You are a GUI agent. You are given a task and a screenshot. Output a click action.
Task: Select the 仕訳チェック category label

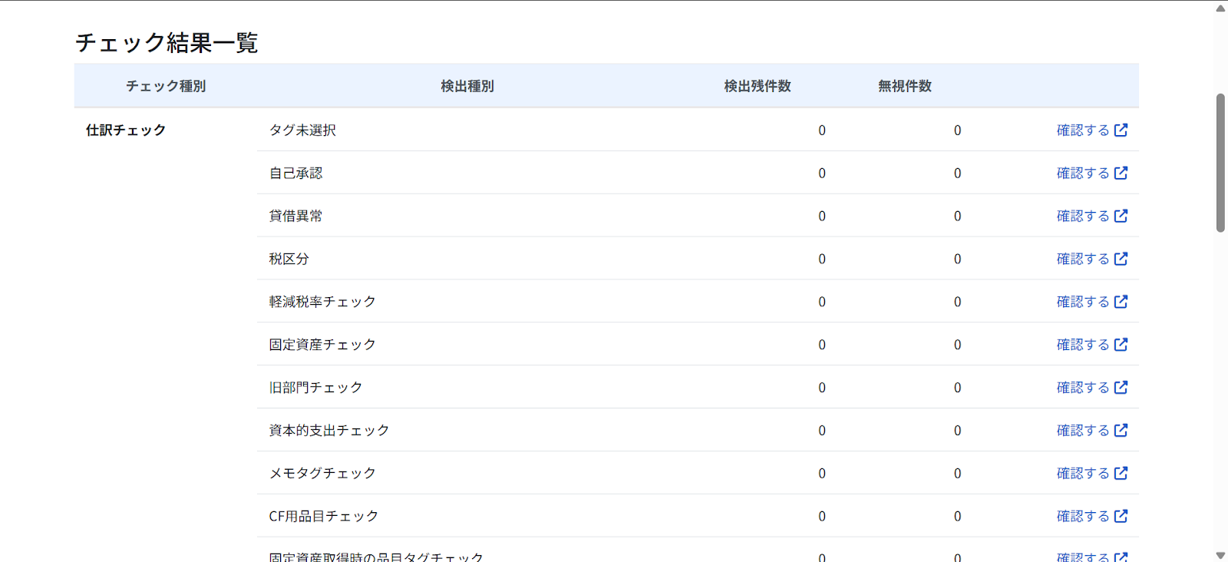(126, 131)
